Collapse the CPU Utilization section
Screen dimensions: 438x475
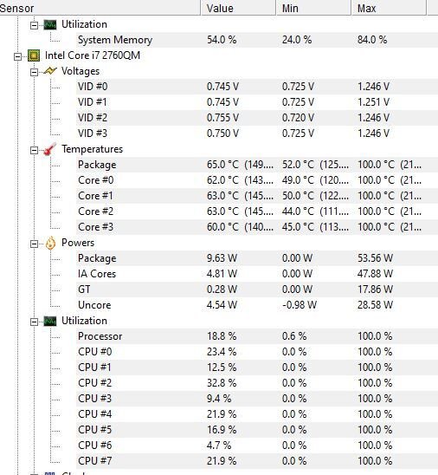[x=34, y=322]
